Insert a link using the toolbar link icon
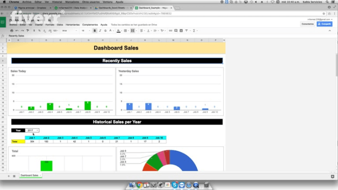The width and height of the screenshot is (338, 190). point(170,31)
